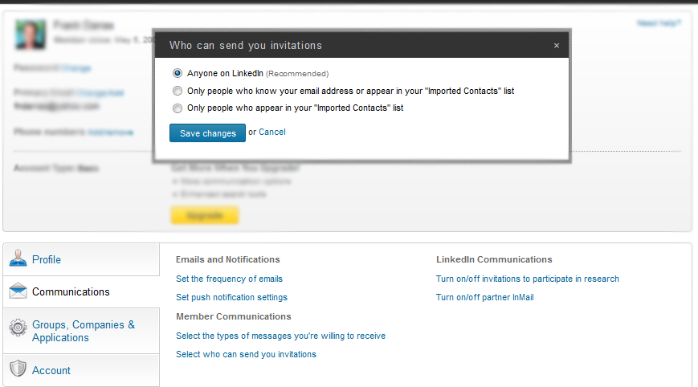
Task: Click the Profile person icon
Action: 18,259
